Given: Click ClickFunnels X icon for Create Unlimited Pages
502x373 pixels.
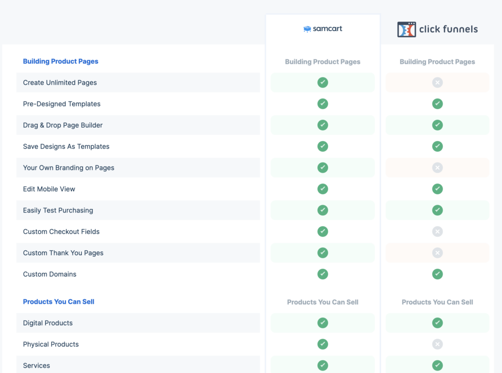Looking at the screenshot, I should [437, 82].
